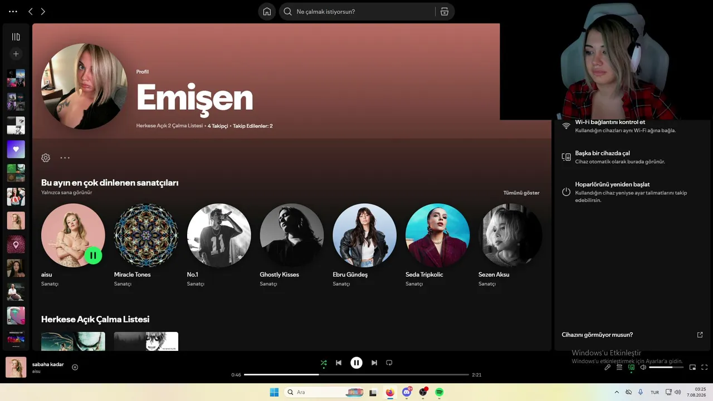Pause playback with the main player button

tap(356, 363)
